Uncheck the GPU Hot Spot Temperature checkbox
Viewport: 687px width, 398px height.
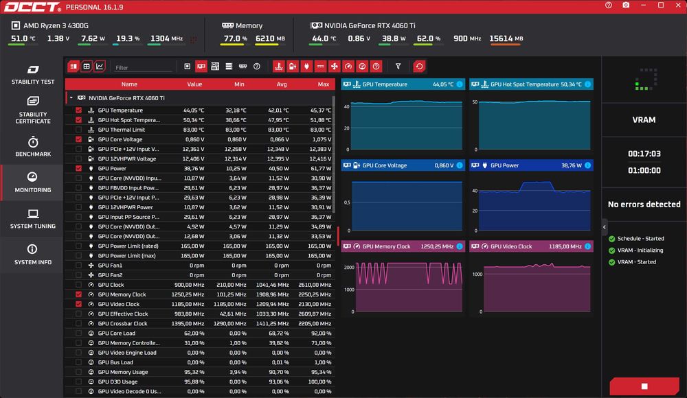coord(78,120)
